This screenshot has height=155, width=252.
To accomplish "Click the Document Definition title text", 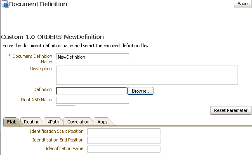I will 38,4.
